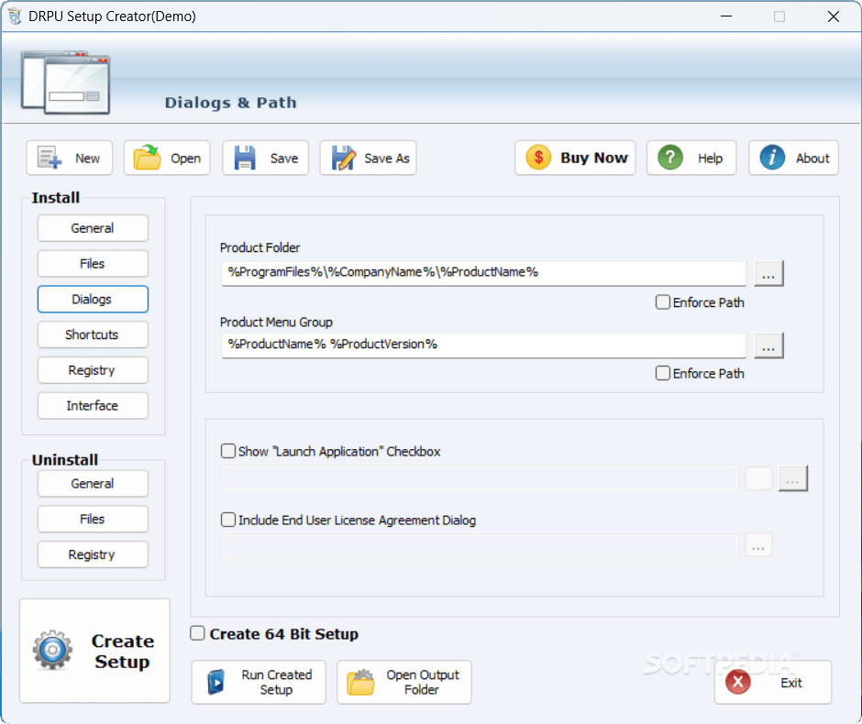This screenshot has height=724, width=862.
Task: Go to the Shortcuts section
Action: point(93,335)
